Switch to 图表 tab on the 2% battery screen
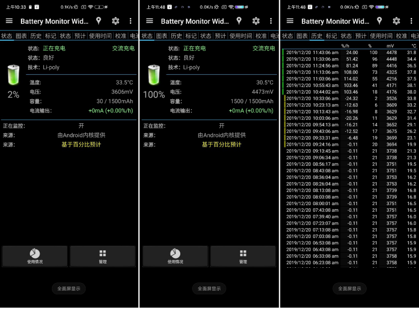 point(21,36)
